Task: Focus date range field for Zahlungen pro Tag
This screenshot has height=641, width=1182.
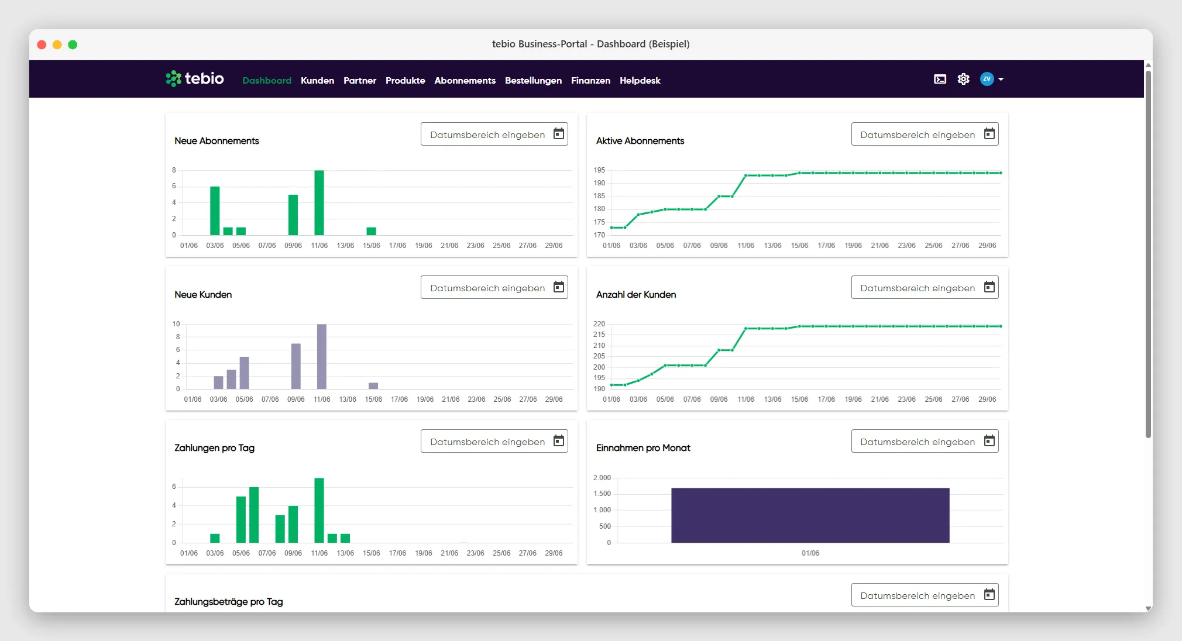Action: click(494, 441)
